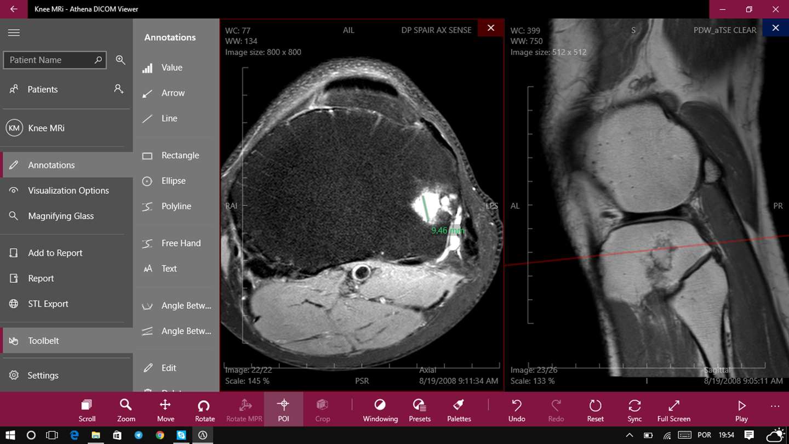789x444 pixels.
Task: Select the Scroll tool
Action: [87, 410]
